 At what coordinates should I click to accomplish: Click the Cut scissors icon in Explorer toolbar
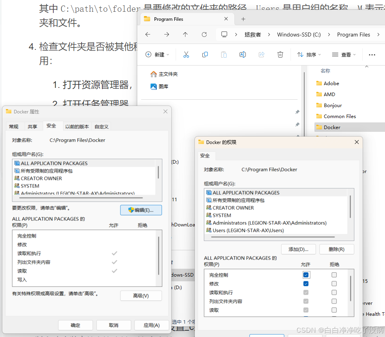tap(186, 55)
